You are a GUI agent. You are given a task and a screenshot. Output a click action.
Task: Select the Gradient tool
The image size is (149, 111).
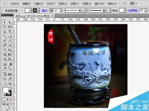tap(10, 64)
